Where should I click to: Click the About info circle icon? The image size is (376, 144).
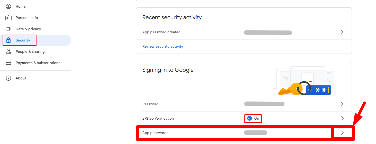8,78
